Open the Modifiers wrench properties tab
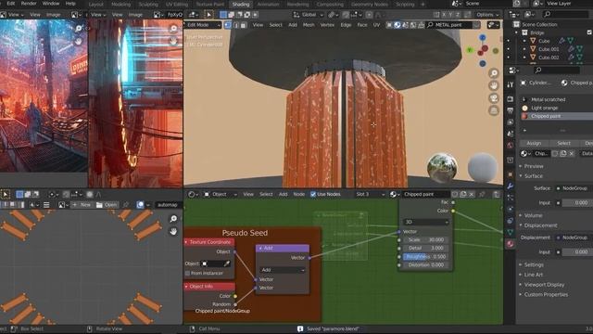Screen dimensions: 593x334 [x=511, y=186]
